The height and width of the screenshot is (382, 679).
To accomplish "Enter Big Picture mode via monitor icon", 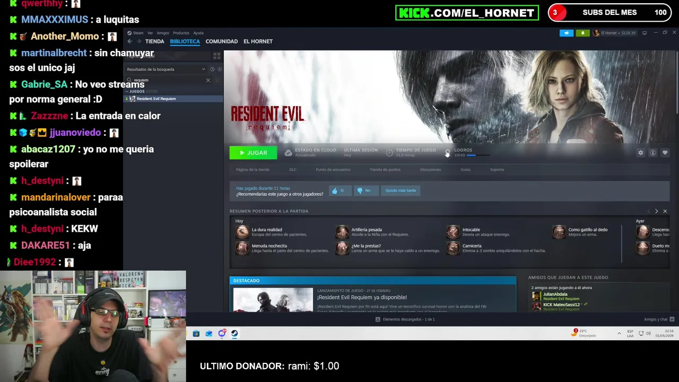I will click(645, 33).
